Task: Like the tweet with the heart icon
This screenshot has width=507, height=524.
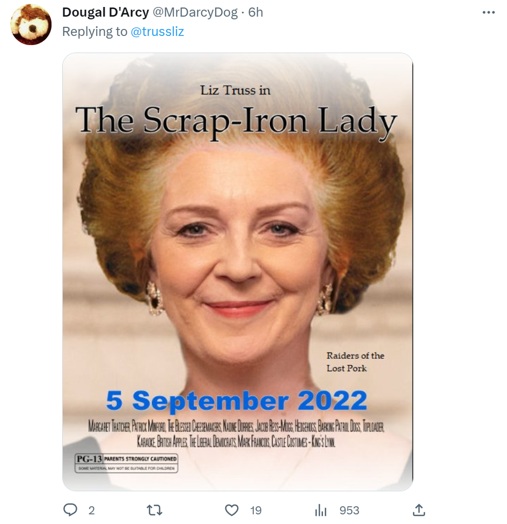Action: [x=232, y=510]
